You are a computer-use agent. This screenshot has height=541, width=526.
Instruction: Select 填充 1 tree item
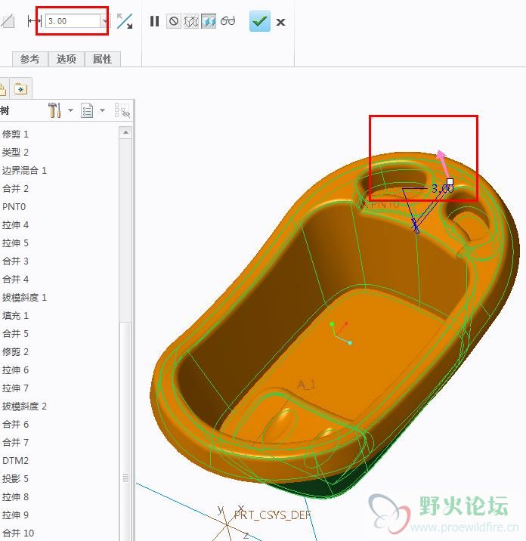pos(15,316)
